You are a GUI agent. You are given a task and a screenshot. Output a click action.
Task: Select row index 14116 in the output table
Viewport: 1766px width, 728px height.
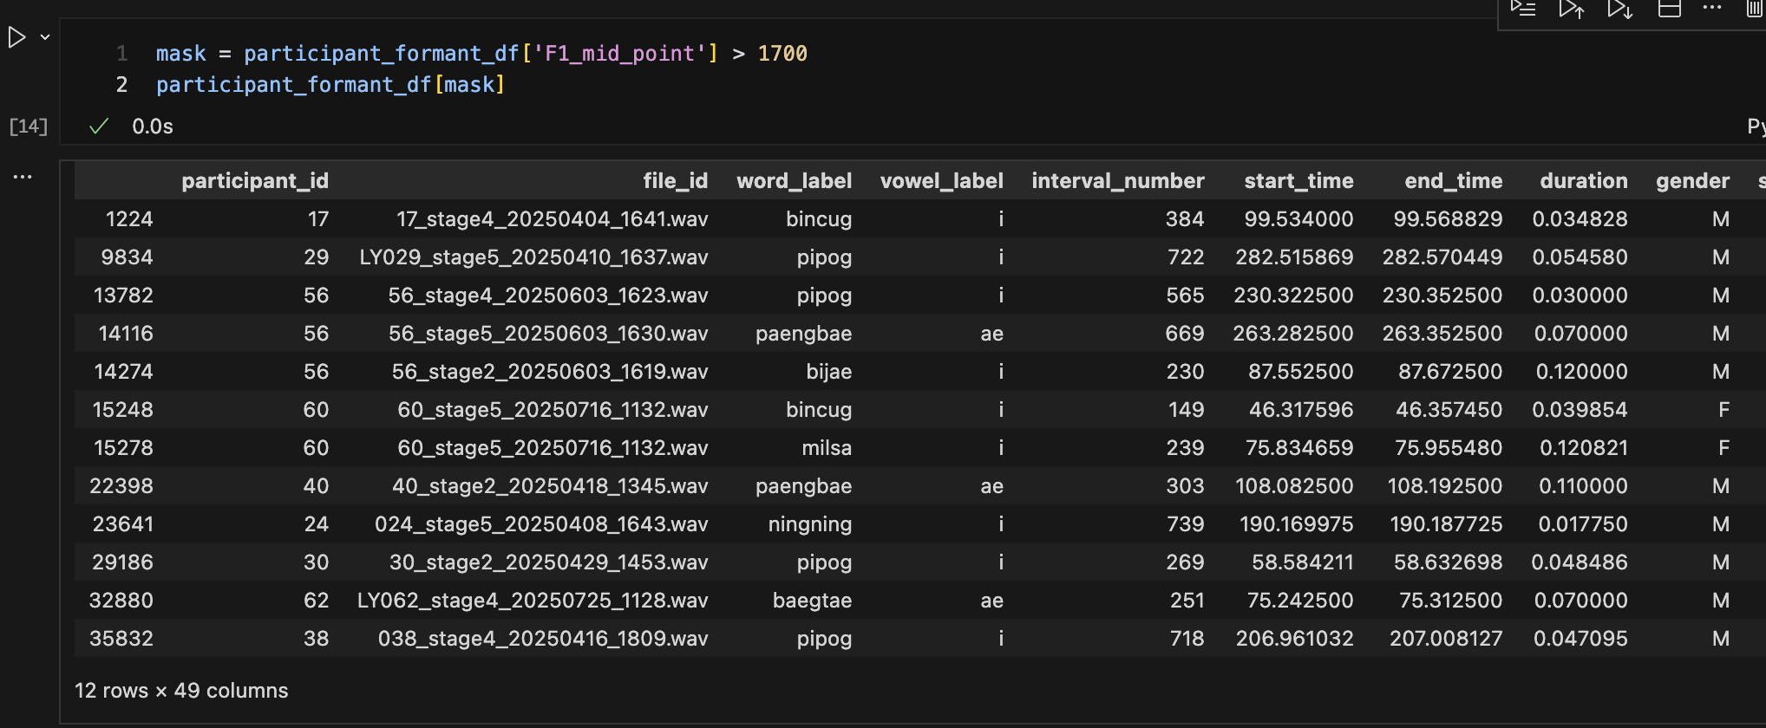click(x=126, y=334)
